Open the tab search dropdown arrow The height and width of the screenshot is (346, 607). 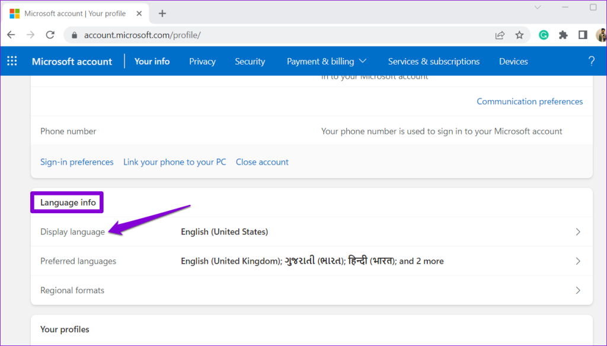(537, 7)
